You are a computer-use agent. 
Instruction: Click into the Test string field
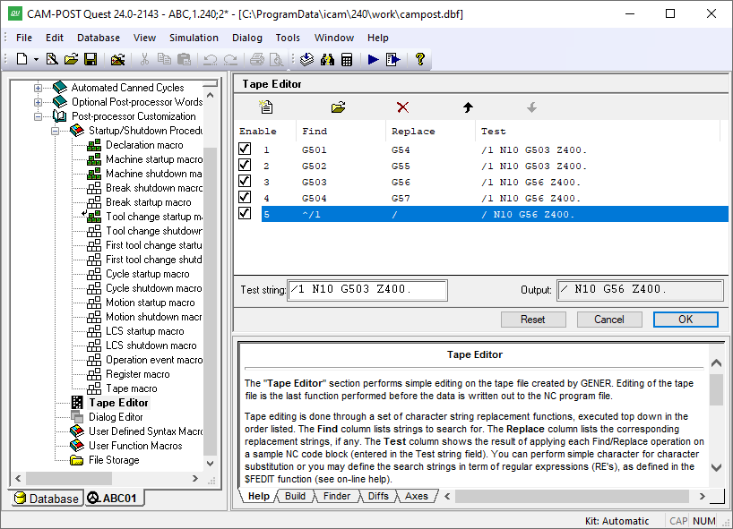click(367, 290)
